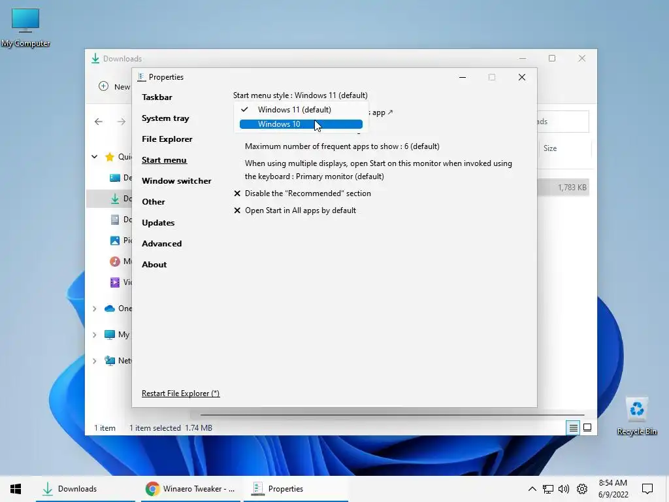Image resolution: width=669 pixels, height=502 pixels.
Task: Select Videos item in navigation pane
Action: tap(120, 282)
